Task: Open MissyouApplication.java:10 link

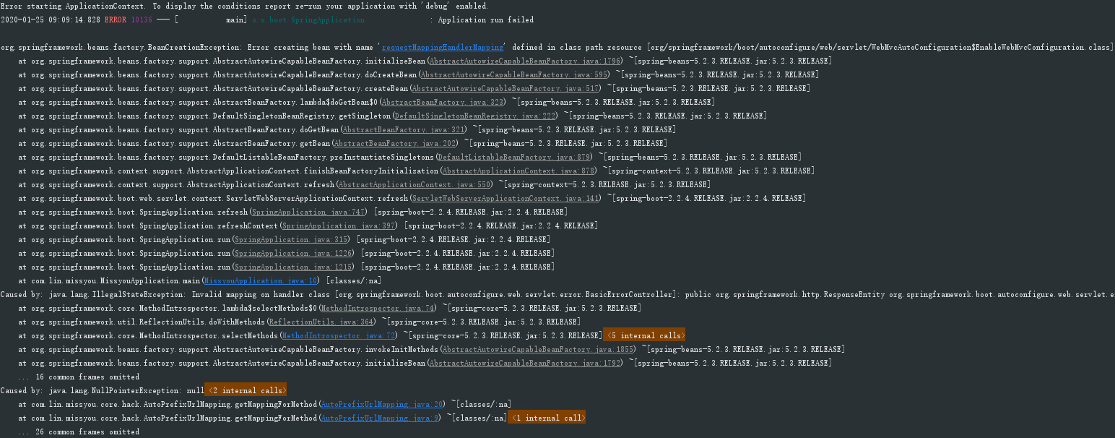Action: pos(261,280)
